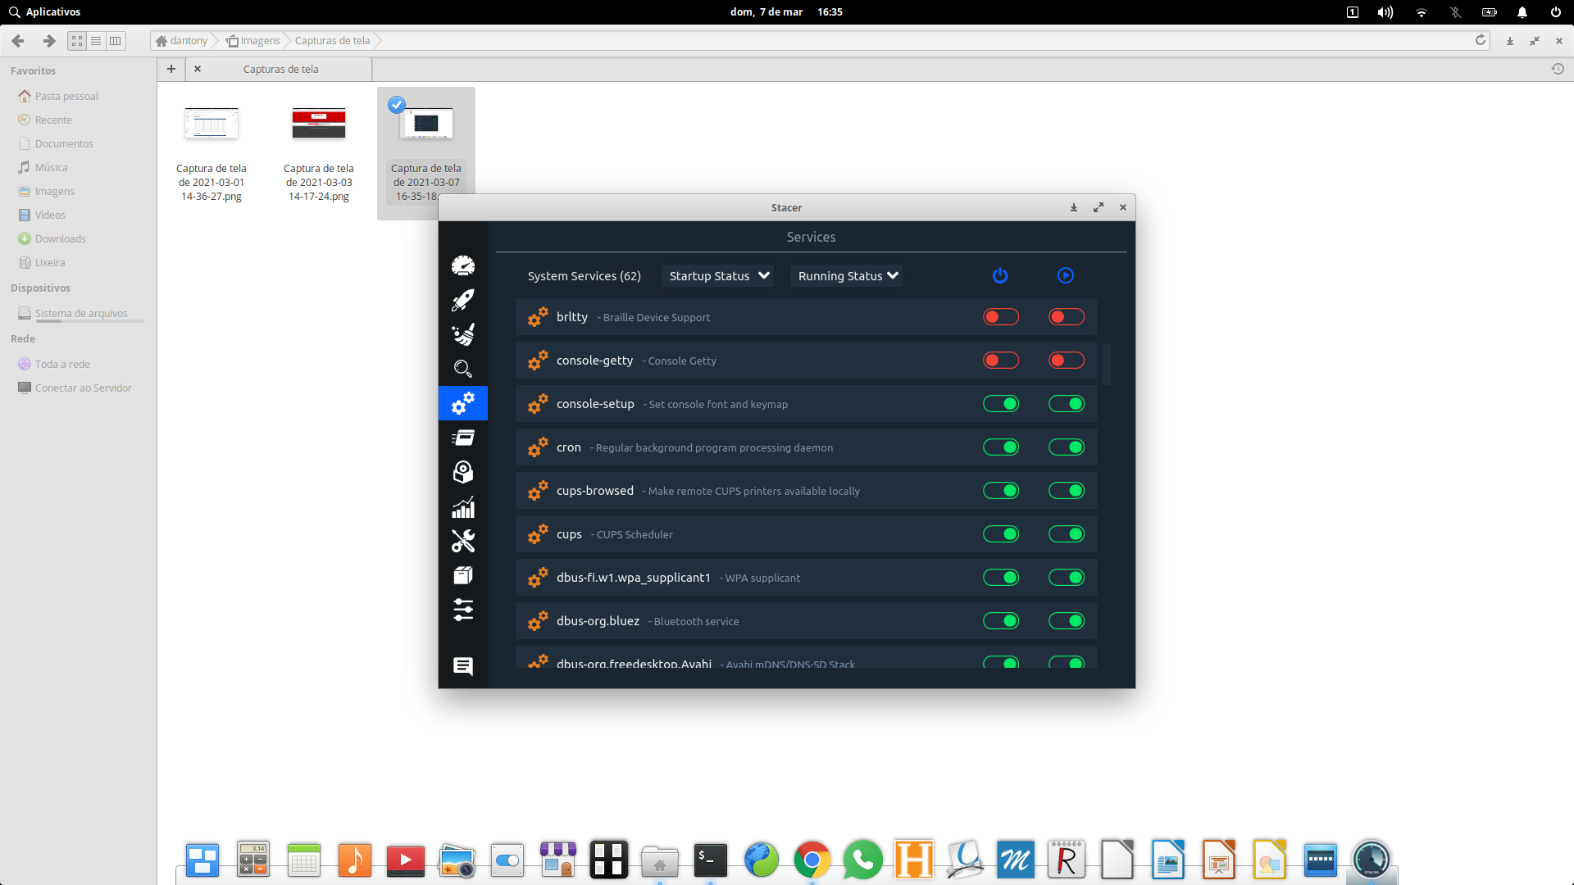The height and width of the screenshot is (885, 1574).
Task: Start console-getty with running toggle
Action: coord(1067,361)
